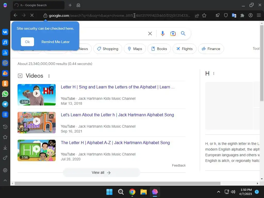264x198 pixels.
Task: Open the blue list sidebar icon
Action: click(5, 114)
